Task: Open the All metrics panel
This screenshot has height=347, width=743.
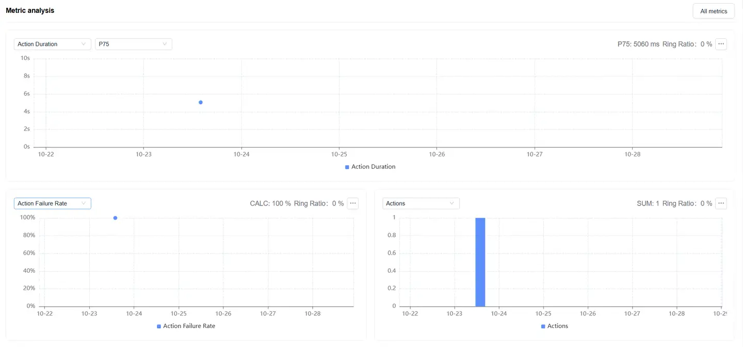Action: [713, 11]
